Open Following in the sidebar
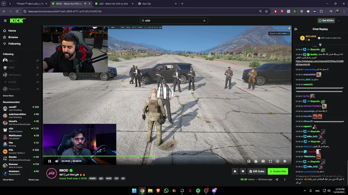348x195 pixels. pyautogui.click(x=14, y=44)
